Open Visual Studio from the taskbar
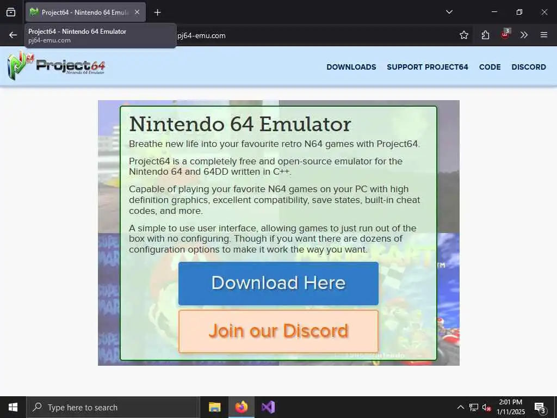 268,407
